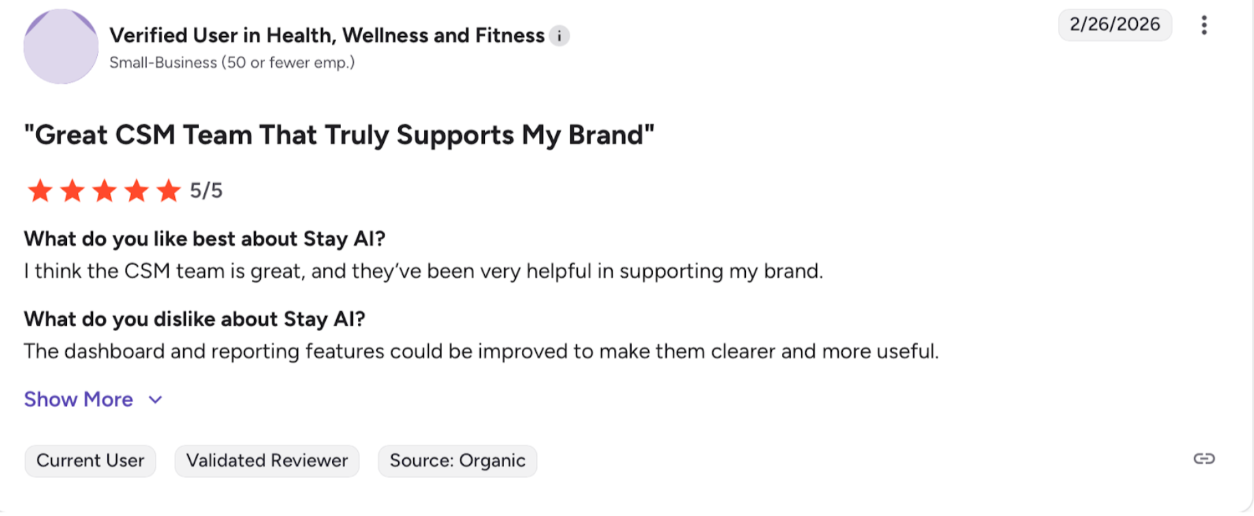The width and height of the screenshot is (1254, 516).
Task: Select the Validated Reviewer badge
Action: click(x=267, y=461)
